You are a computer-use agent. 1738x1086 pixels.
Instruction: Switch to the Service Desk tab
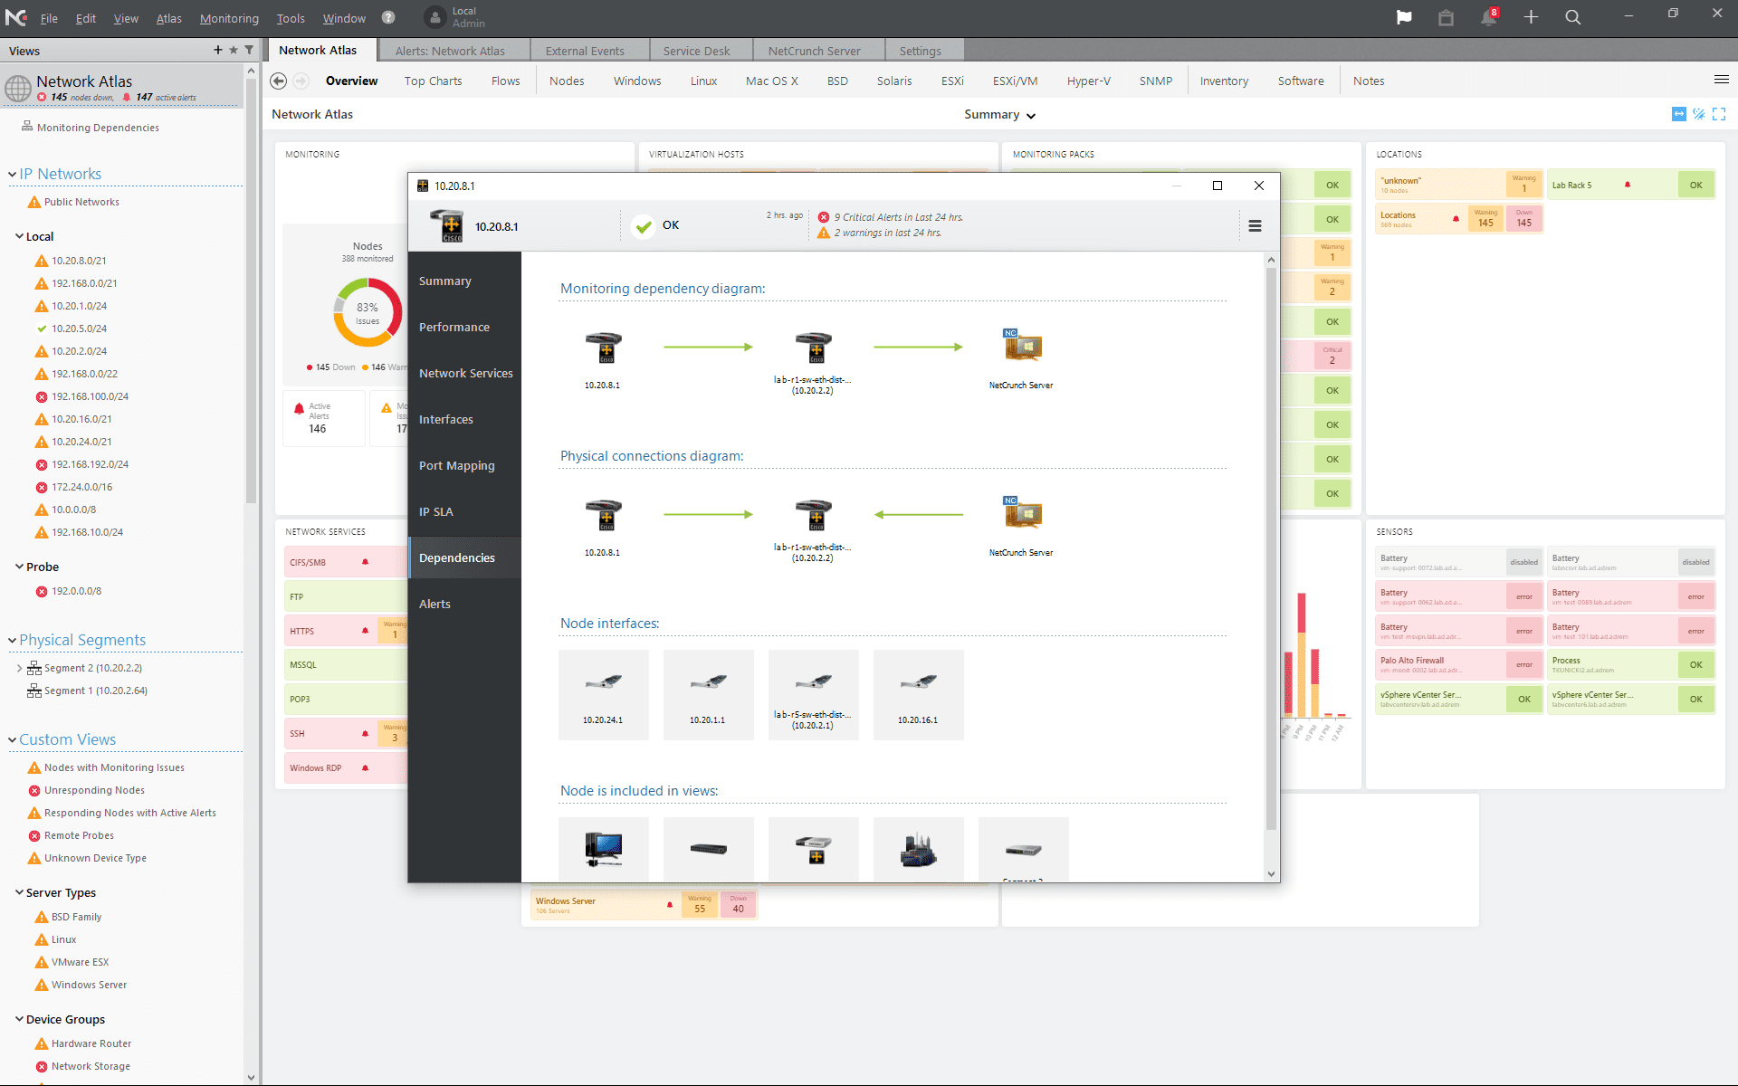tap(696, 51)
